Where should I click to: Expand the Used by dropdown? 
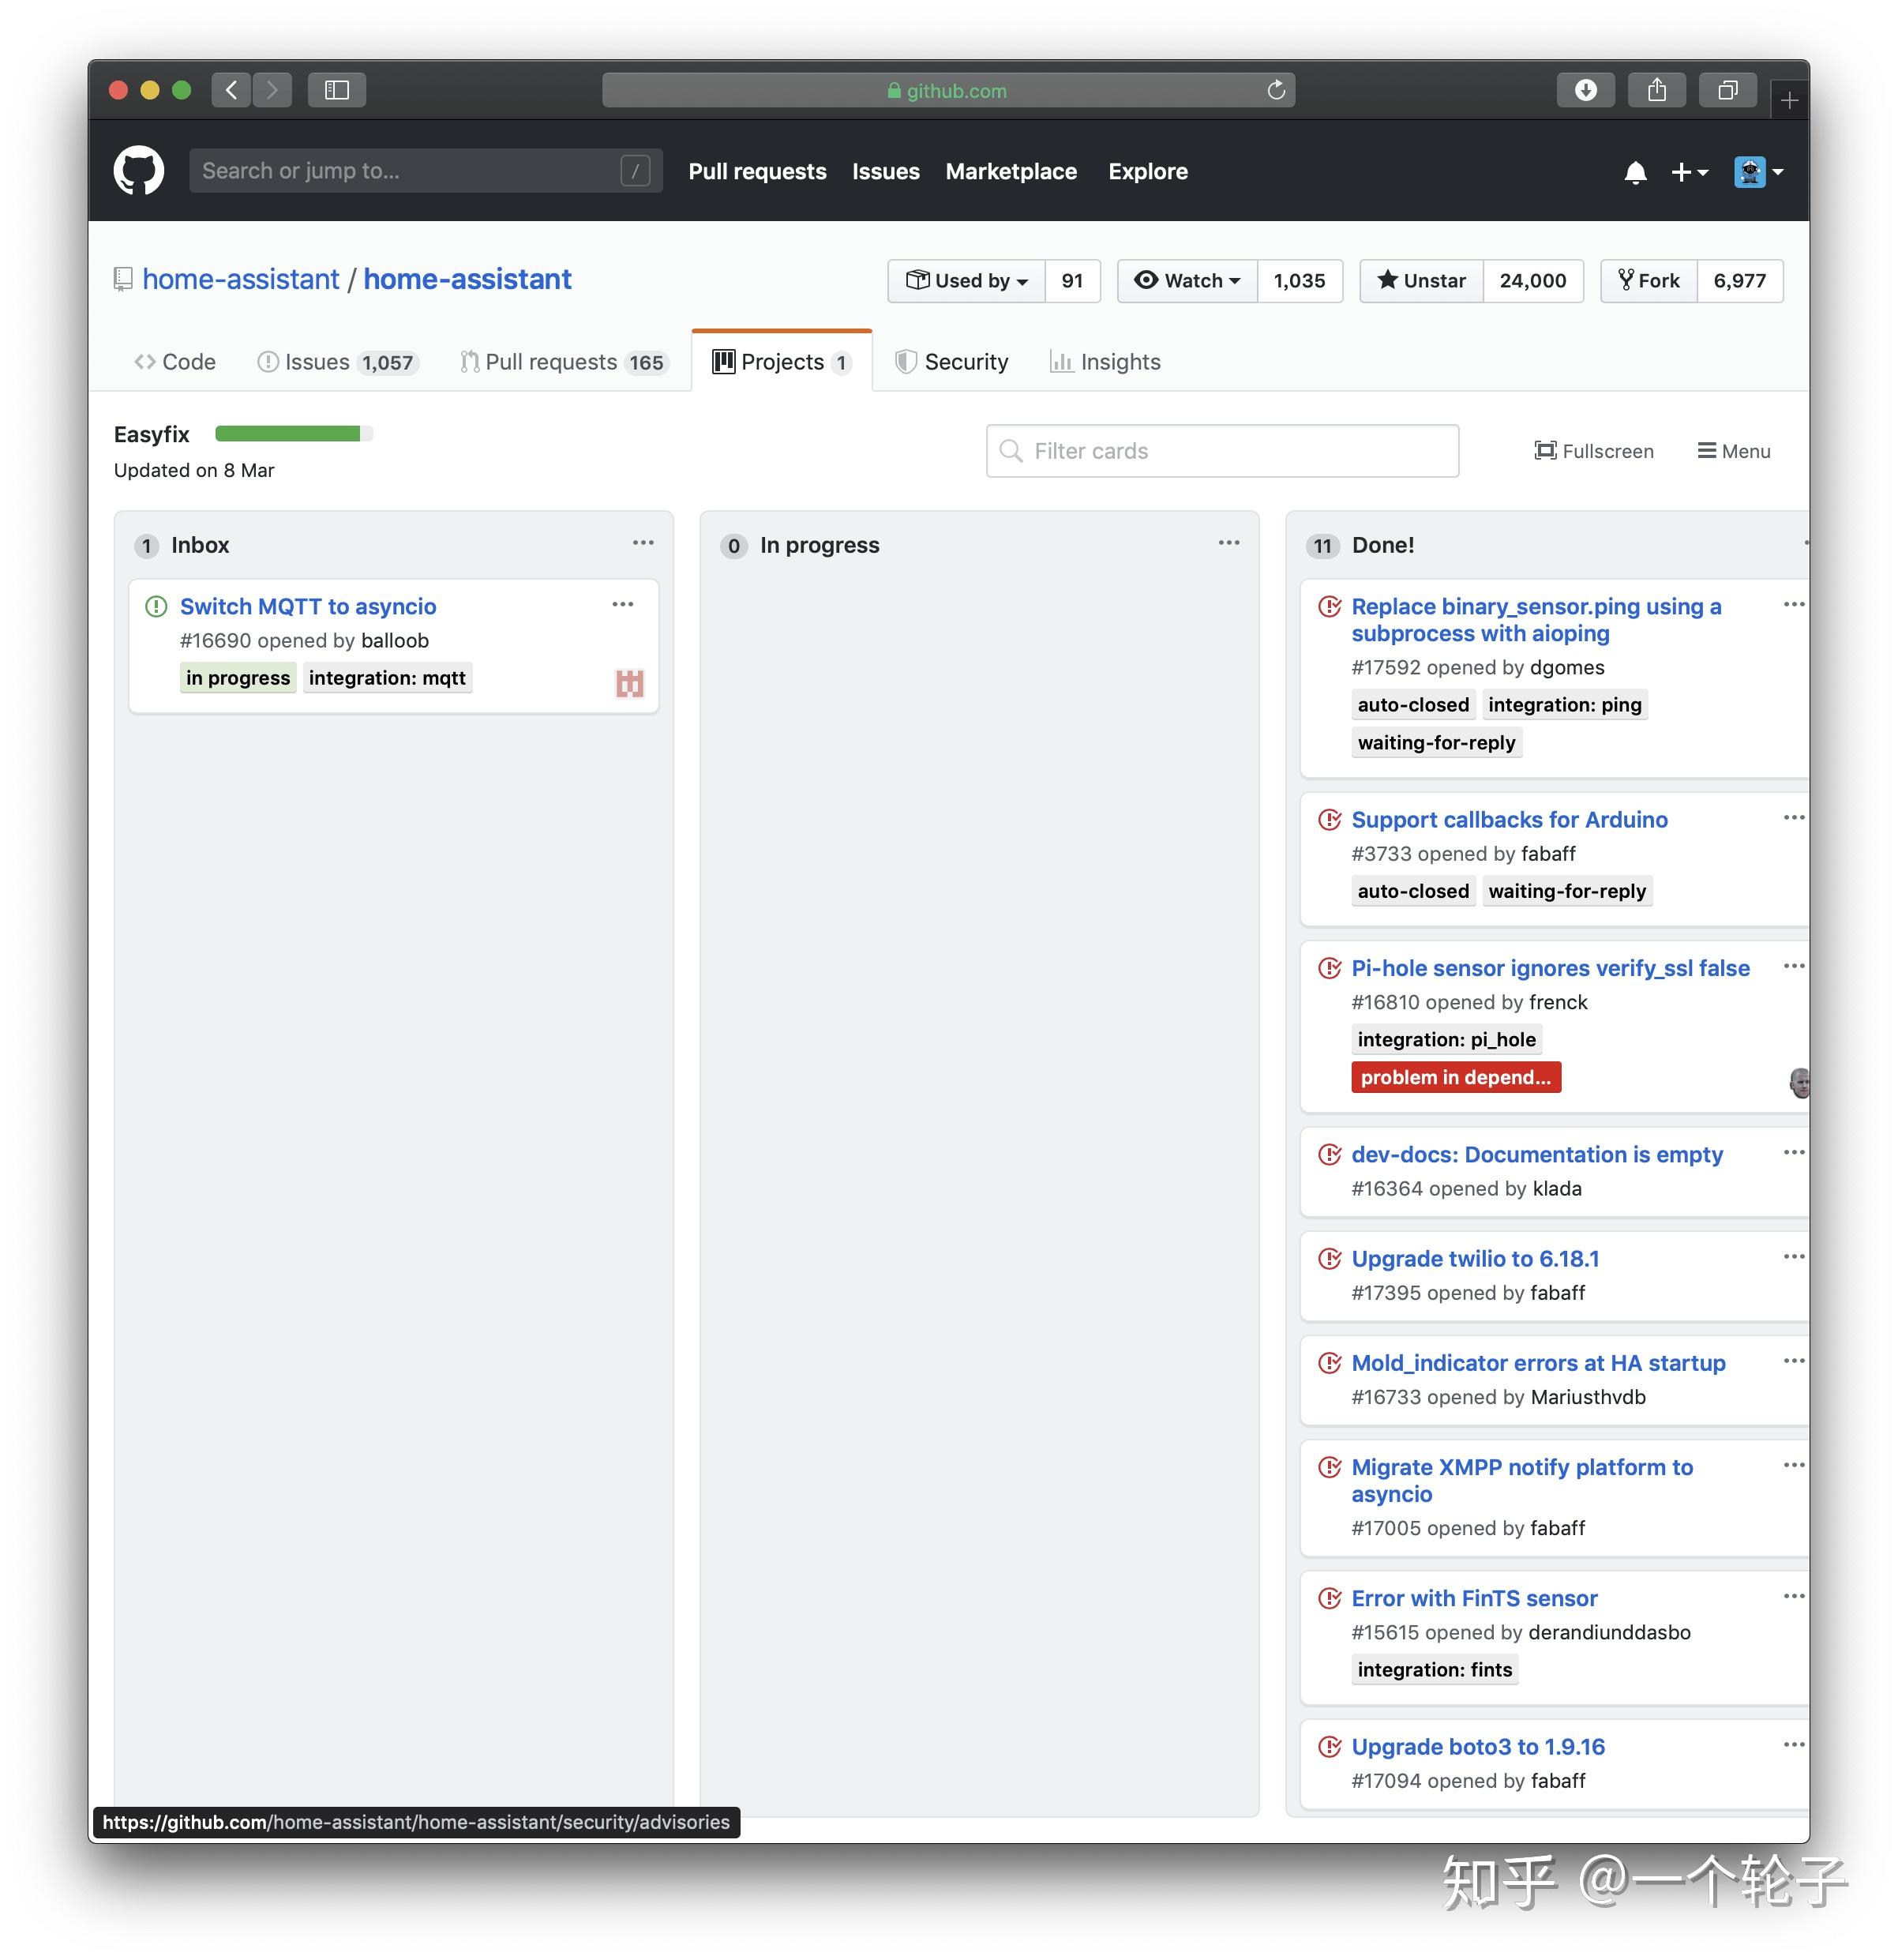966,281
